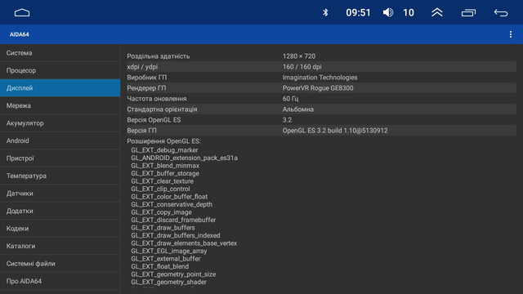Select GL_EXT_draw_buffers extension line
This screenshot has height=294, width=523.
pyautogui.click(x=163, y=228)
